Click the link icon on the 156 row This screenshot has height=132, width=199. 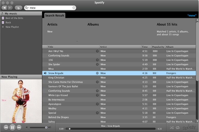click(97, 60)
